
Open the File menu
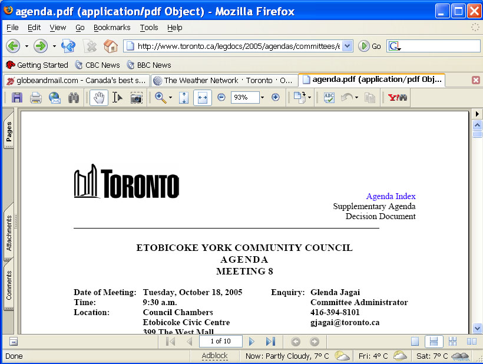pyautogui.click(x=12, y=28)
